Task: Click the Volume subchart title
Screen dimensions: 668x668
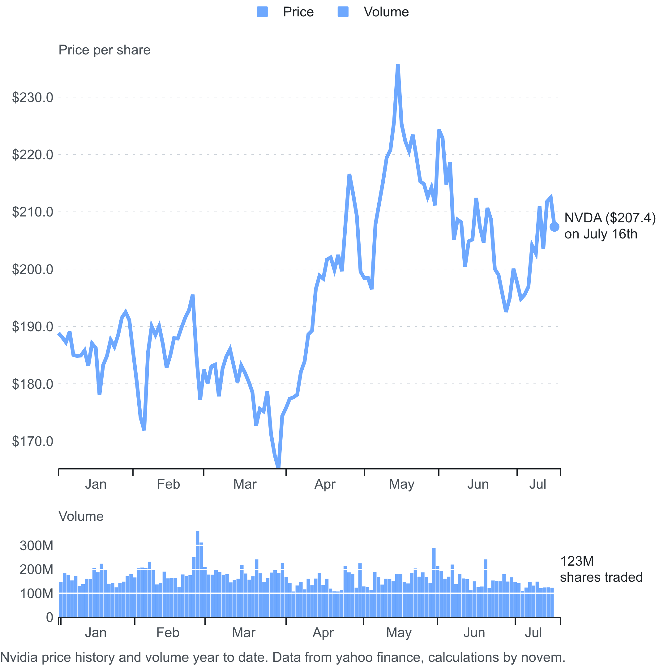Action: click(81, 516)
